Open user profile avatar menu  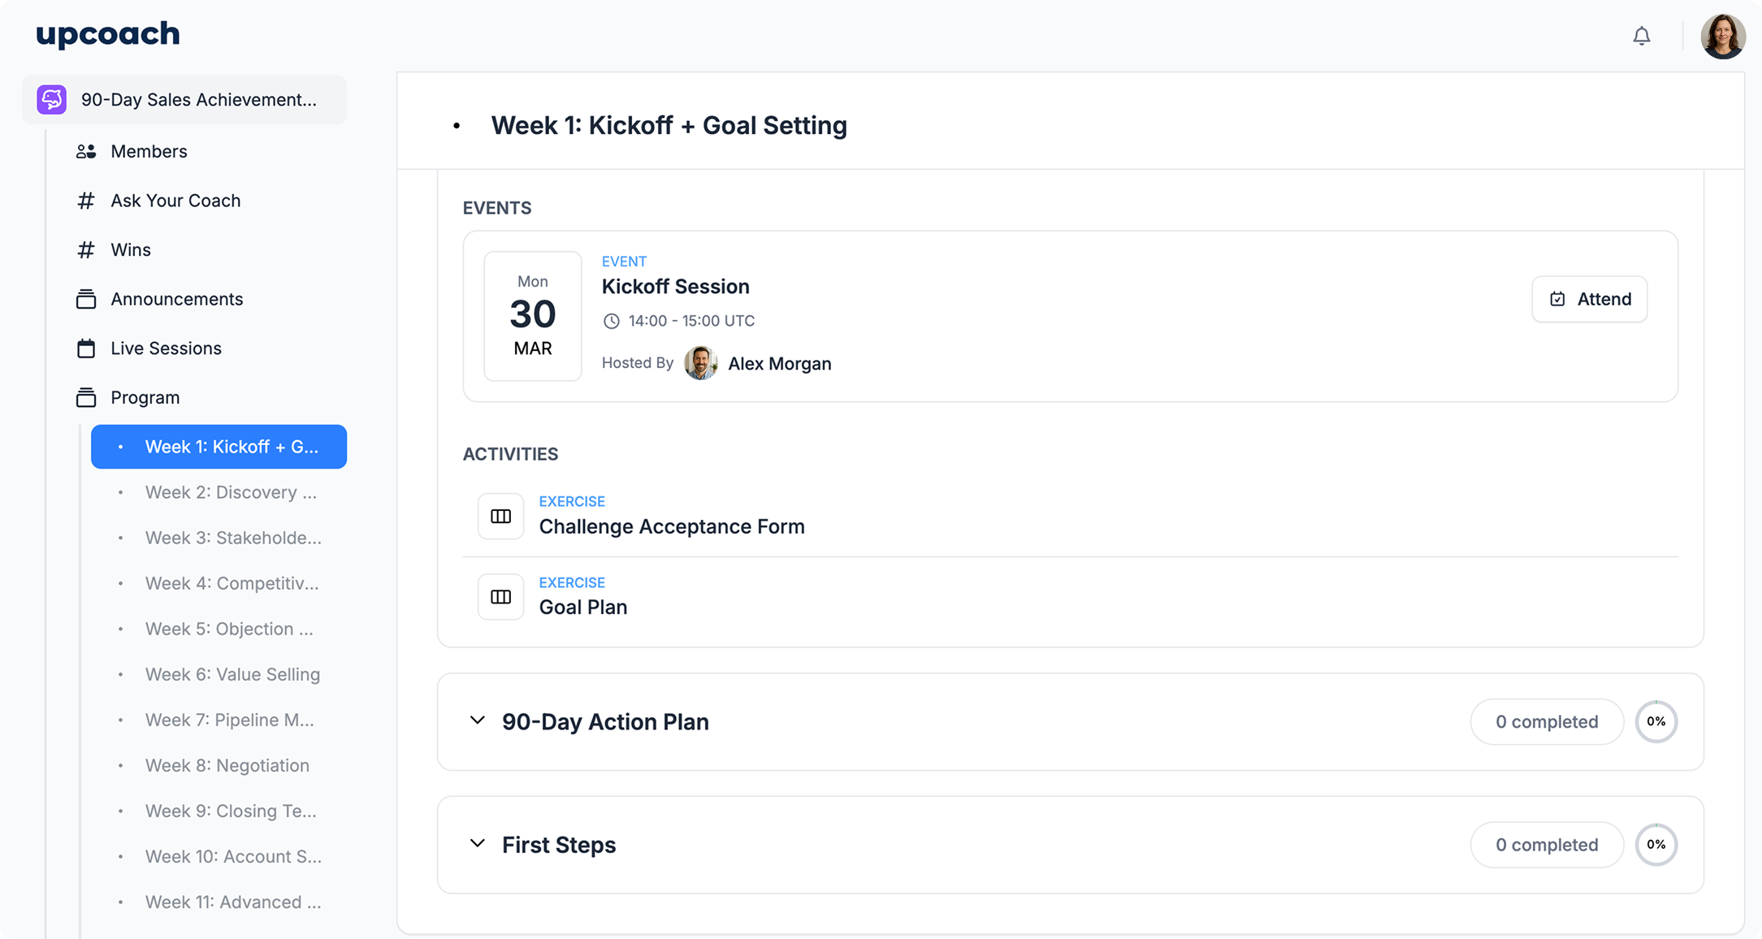[x=1722, y=37]
